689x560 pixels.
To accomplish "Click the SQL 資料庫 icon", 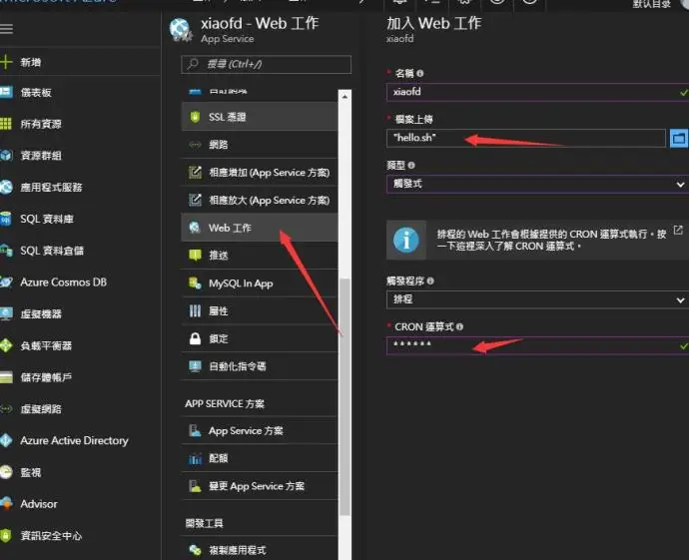I will click(x=6, y=219).
